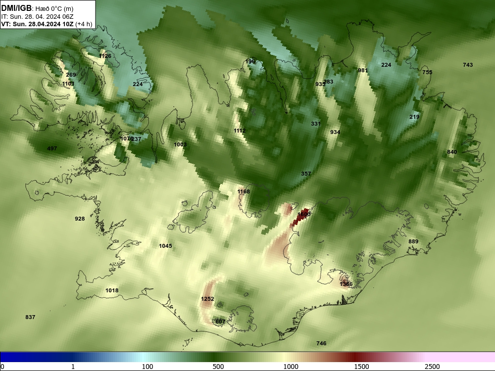The height and width of the screenshot is (371, 495).
Task: Click the 1112 height value
Action: pyautogui.click(x=240, y=131)
